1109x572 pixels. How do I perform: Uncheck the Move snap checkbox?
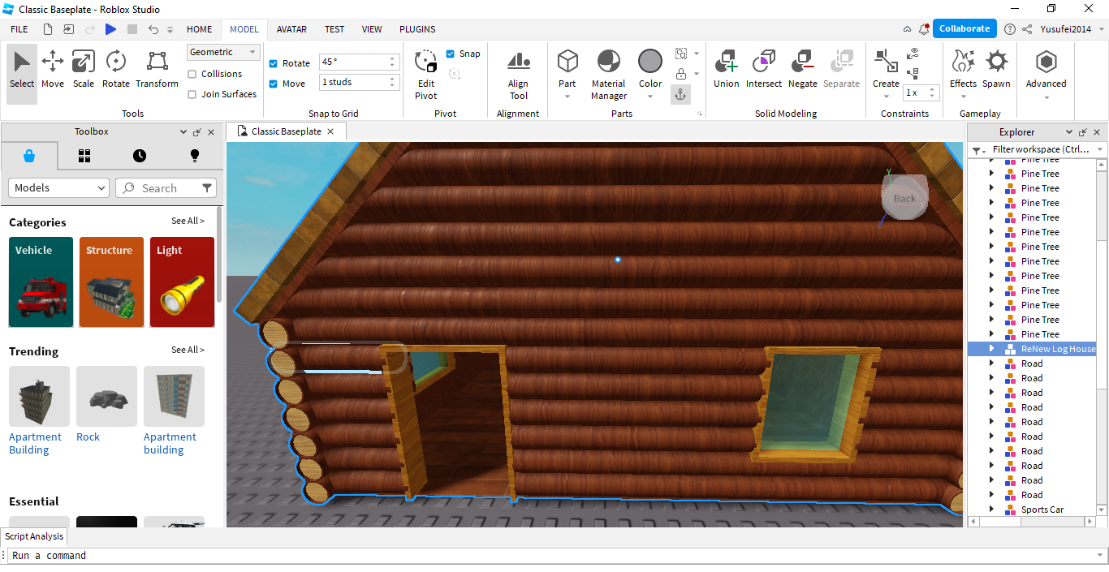(274, 84)
